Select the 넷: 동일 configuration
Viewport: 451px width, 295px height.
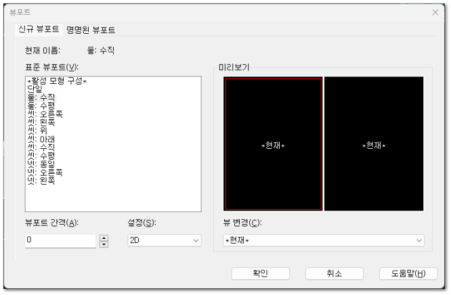(41, 164)
